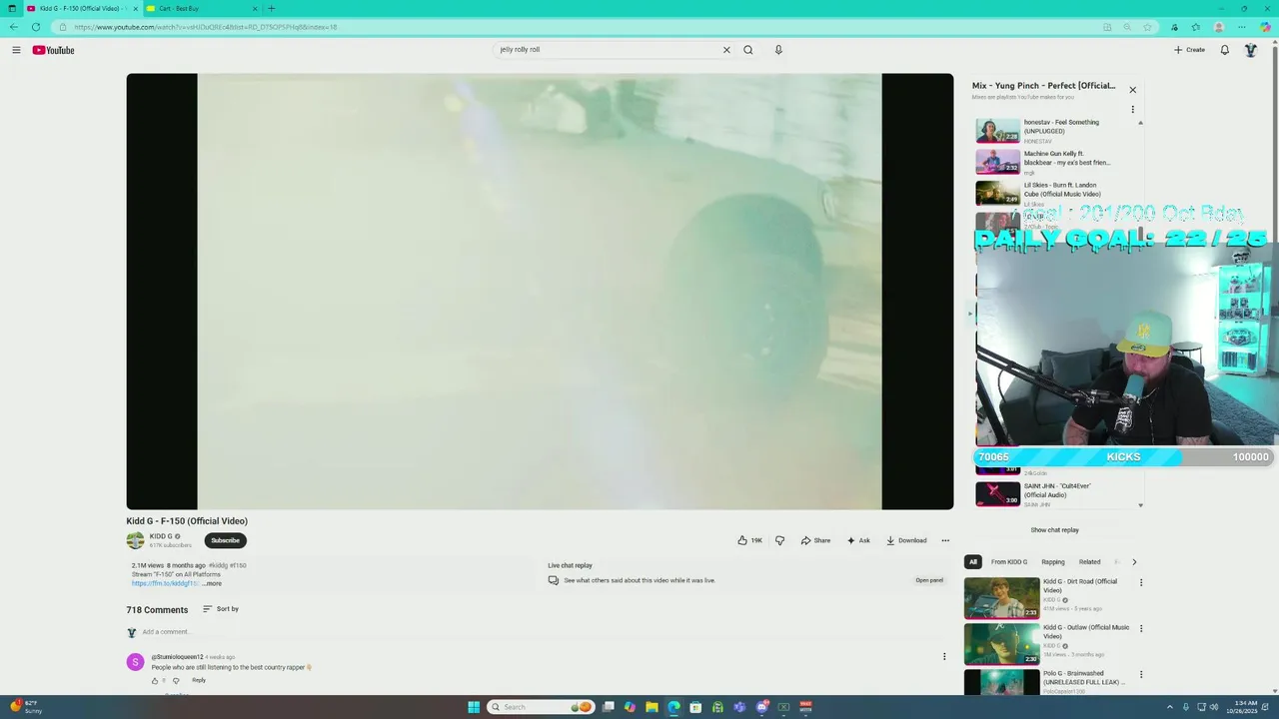Open the live chat replay panel
The width and height of the screenshot is (1279, 719).
point(929,580)
